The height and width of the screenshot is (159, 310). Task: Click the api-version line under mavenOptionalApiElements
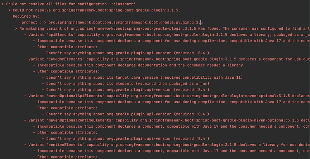click(x=126, y=114)
